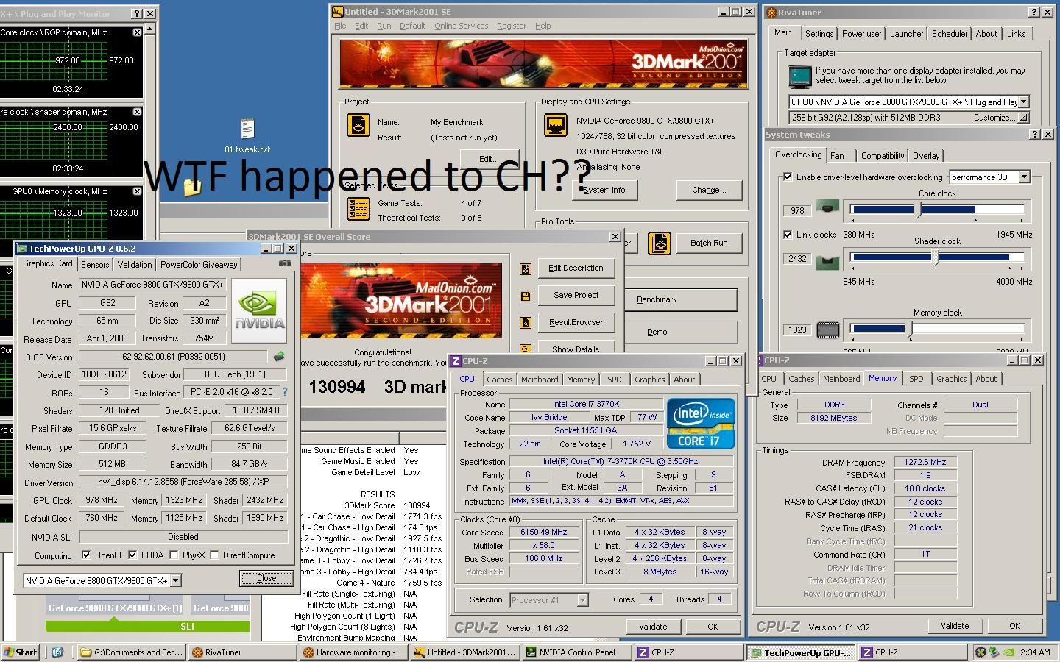Open RivaTuner target adapter dropdown
The height and width of the screenshot is (662, 1060).
coord(1023,102)
